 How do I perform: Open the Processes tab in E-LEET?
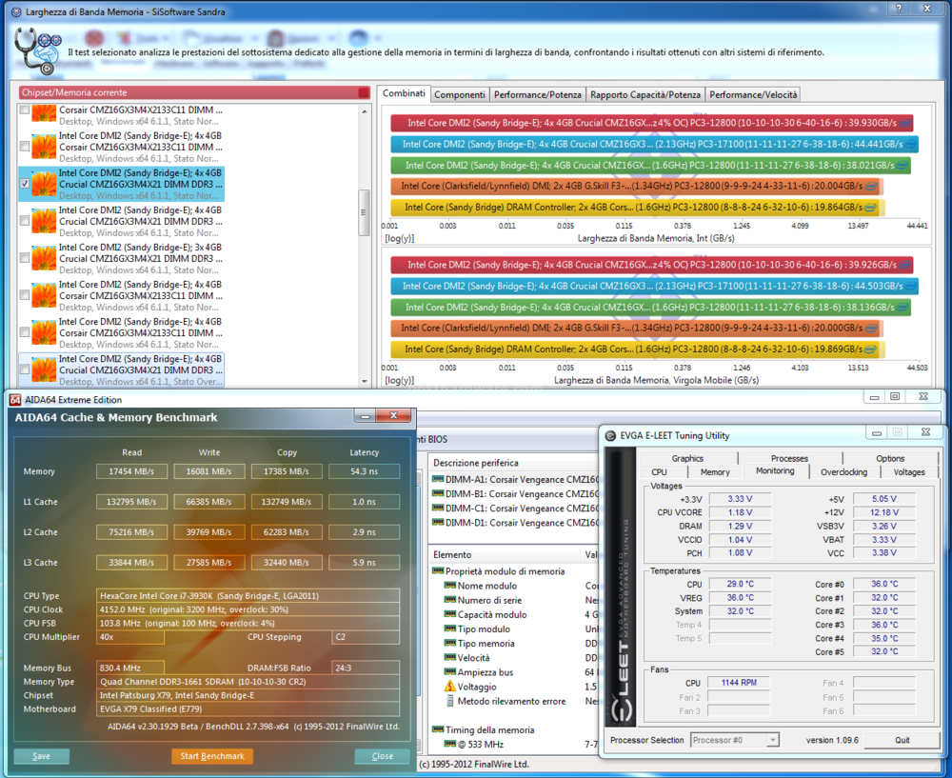pos(789,459)
